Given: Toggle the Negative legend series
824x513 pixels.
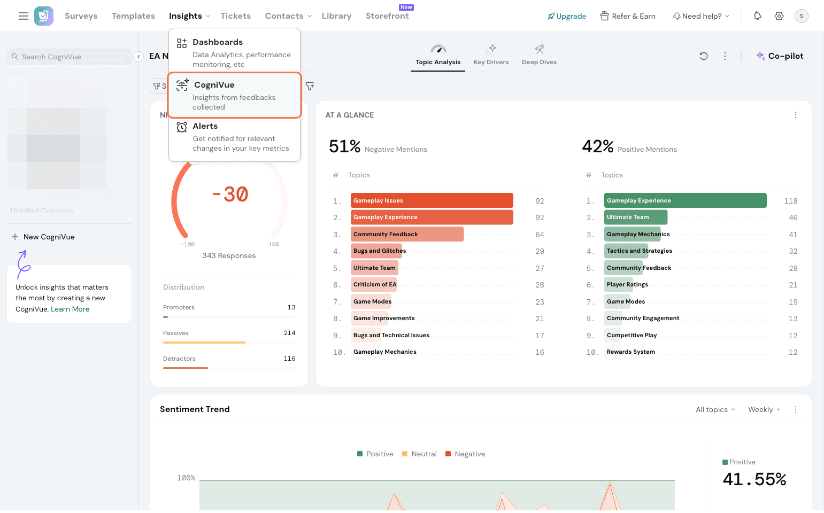Looking at the screenshot, I should pos(465,454).
